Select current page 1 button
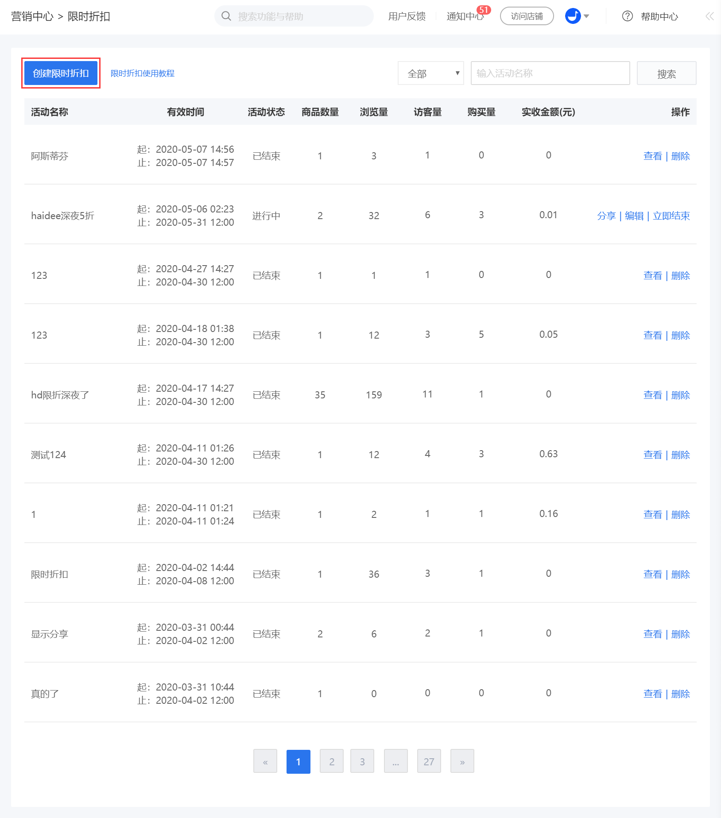The height and width of the screenshot is (818, 721). [298, 761]
